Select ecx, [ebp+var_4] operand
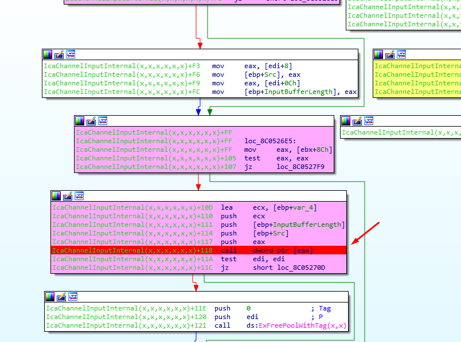 (284, 208)
